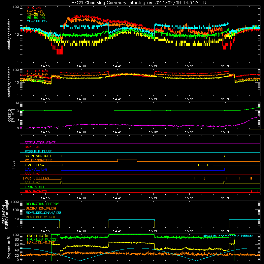Viewport: 264px width, 264px height.
Task: Click the Degrees or % axis label
Action: (x=9, y=247)
